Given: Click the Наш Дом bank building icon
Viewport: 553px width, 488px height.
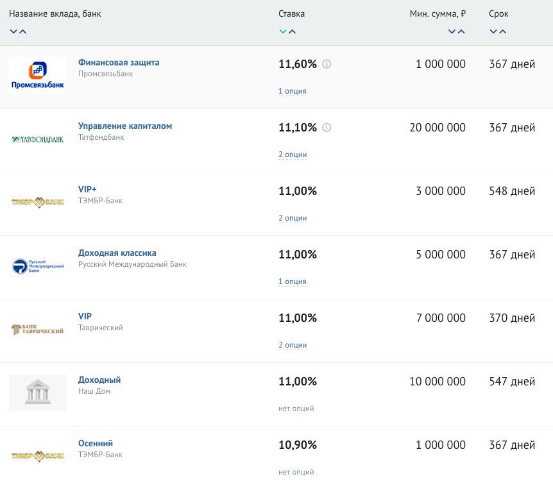Looking at the screenshot, I should pos(38,392).
